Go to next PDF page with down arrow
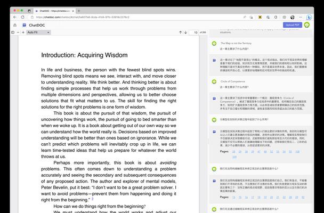The height and width of the screenshot is (213, 324). click(x=185, y=32)
